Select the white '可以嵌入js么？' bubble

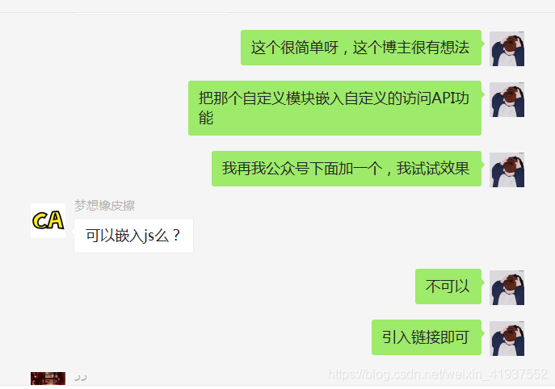(133, 236)
